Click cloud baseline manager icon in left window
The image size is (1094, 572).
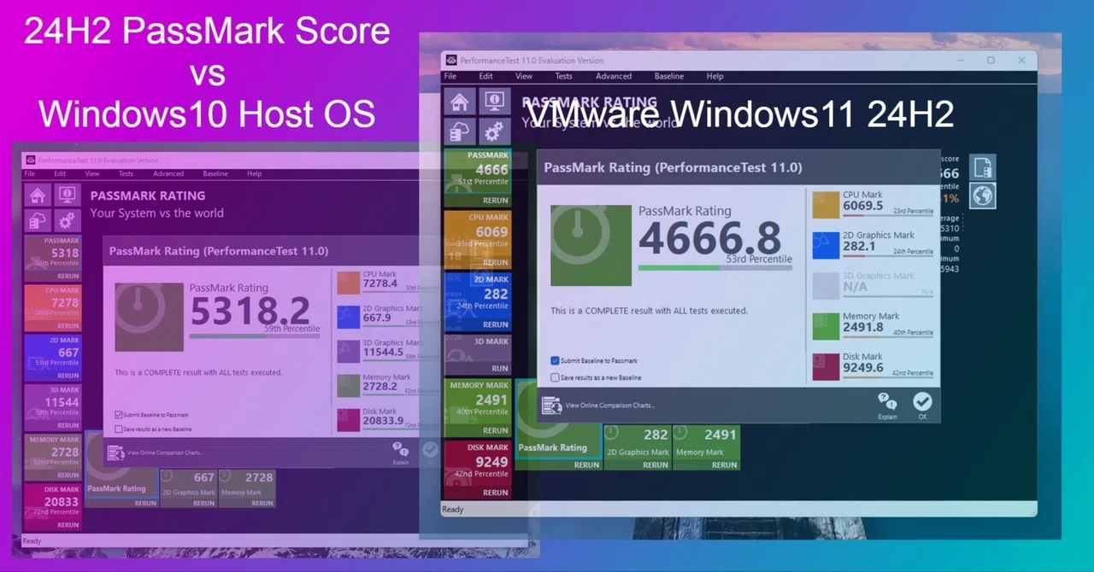click(x=38, y=220)
